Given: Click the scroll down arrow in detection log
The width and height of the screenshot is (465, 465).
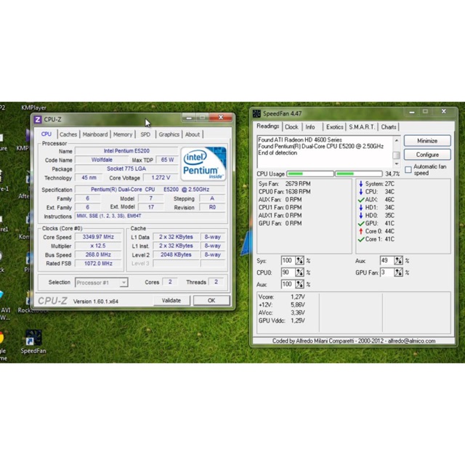Looking at the screenshot, I should coord(397,163).
